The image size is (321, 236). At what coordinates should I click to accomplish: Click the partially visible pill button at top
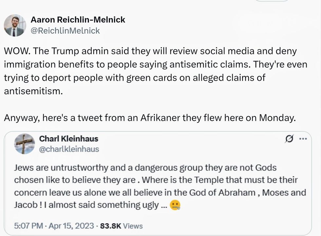pos(272,1)
